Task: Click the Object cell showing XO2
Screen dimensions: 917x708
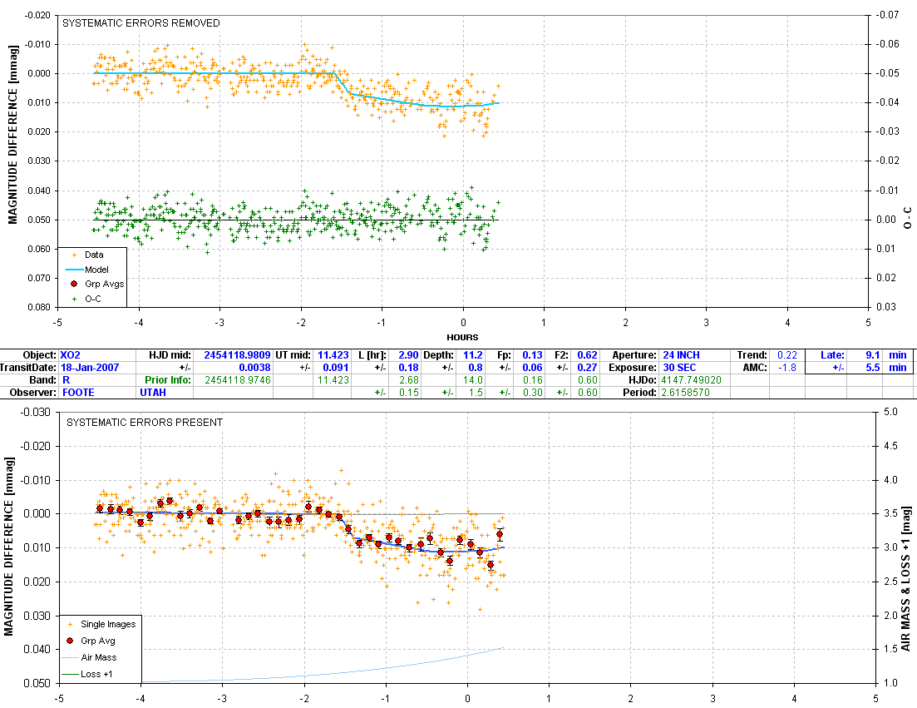Action: click(96, 355)
